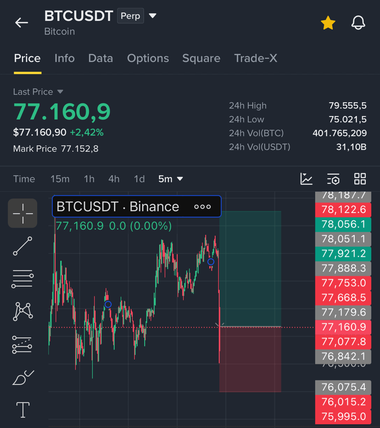Click the 77,668.5 red price label

[343, 298]
